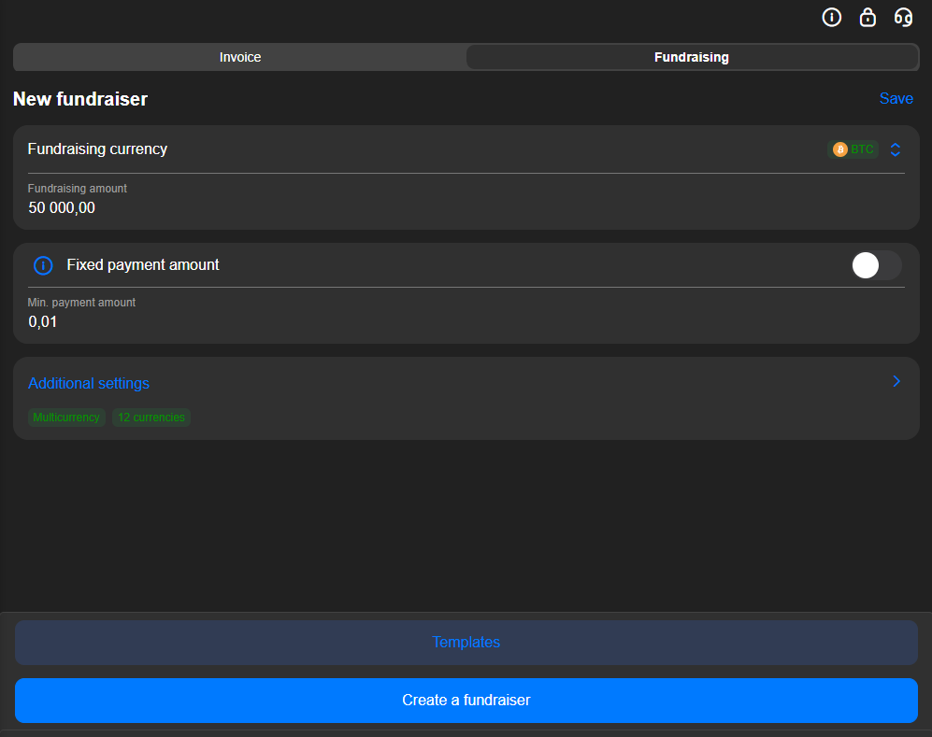Click Create a fundraiser button
932x737 pixels.
466,701
